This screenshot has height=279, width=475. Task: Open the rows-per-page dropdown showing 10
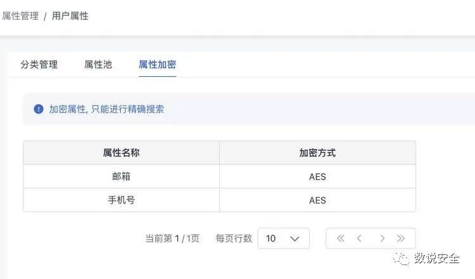pos(284,238)
